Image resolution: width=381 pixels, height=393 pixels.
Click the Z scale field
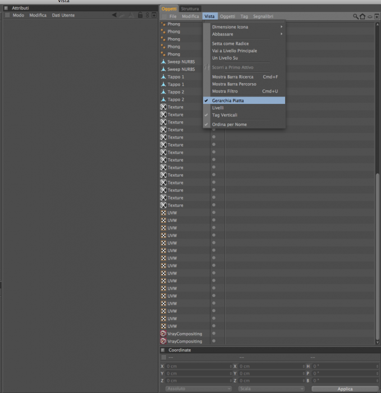point(271,381)
